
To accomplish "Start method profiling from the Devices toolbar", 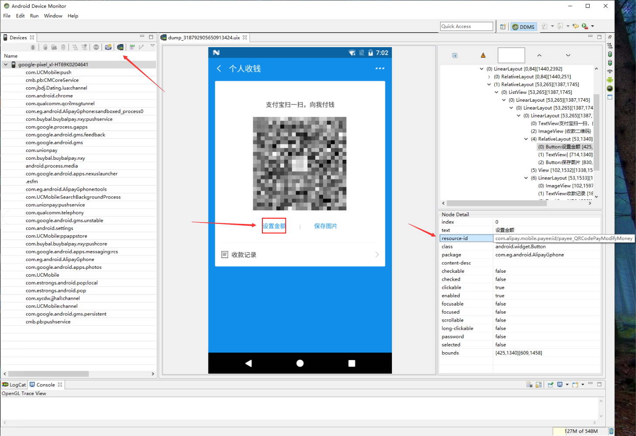I will click(x=84, y=47).
